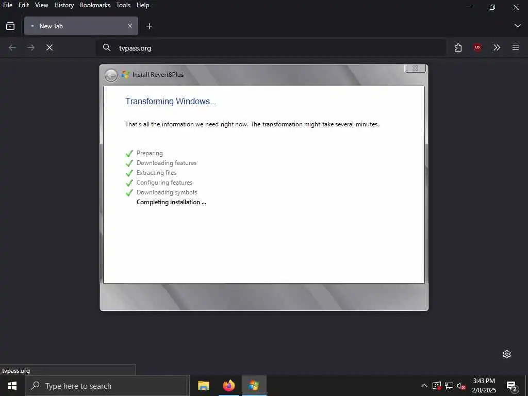Click the Type here to search box

(107, 386)
